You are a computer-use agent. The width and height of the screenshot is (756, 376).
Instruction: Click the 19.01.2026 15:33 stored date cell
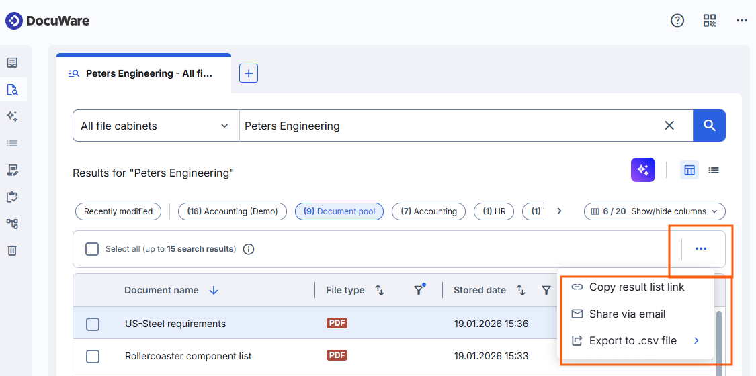tap(491, 357)
